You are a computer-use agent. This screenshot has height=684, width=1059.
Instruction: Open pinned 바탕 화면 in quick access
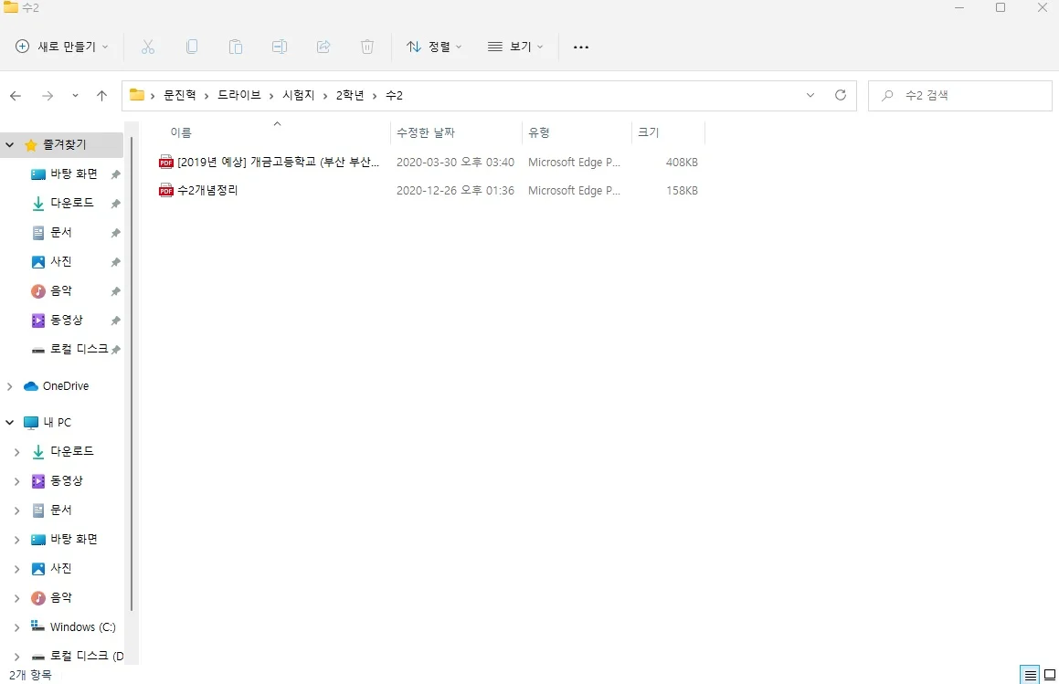tap(74, 174)
